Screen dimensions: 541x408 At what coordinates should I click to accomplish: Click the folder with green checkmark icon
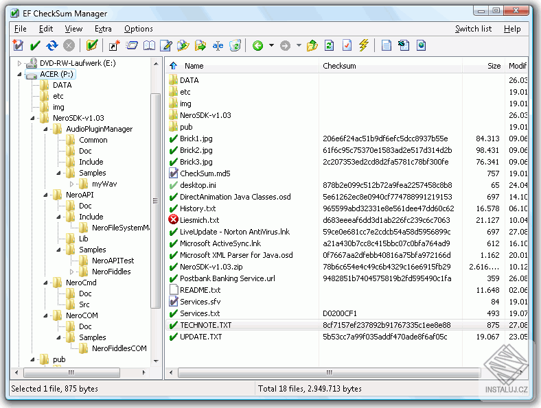[x=92, y=45]
